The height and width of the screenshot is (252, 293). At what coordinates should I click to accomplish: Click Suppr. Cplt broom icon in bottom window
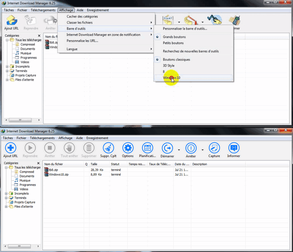pyautogui.click(x=108, y=148)
